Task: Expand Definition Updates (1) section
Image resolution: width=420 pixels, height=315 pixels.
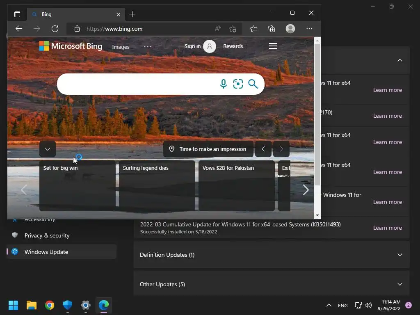Action: (x=272, y=255)
